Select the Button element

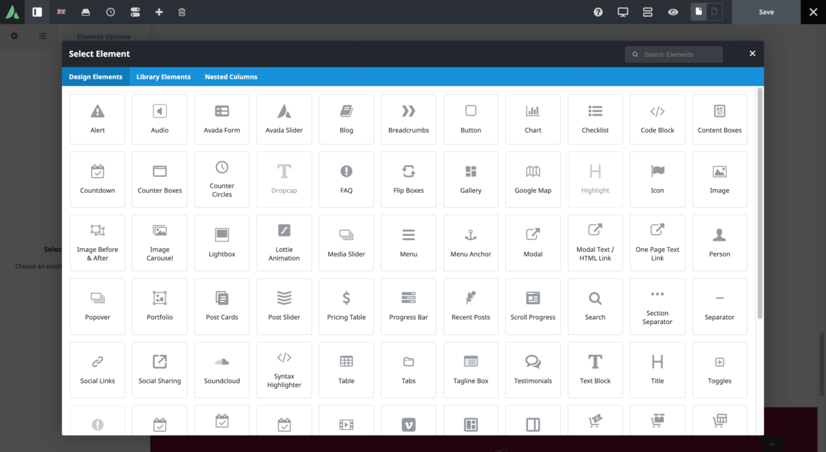(471, 119)
